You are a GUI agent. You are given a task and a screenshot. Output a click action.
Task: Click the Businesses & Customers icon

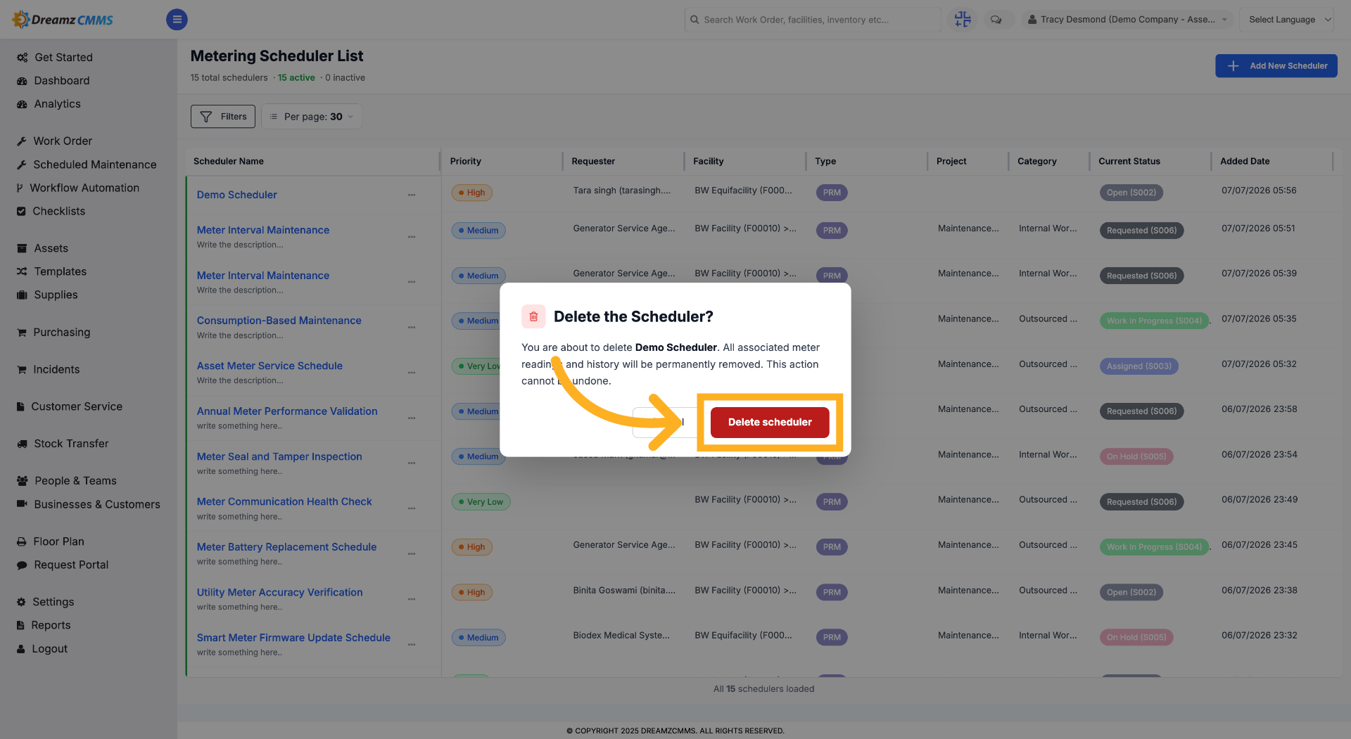coord(22,504)
